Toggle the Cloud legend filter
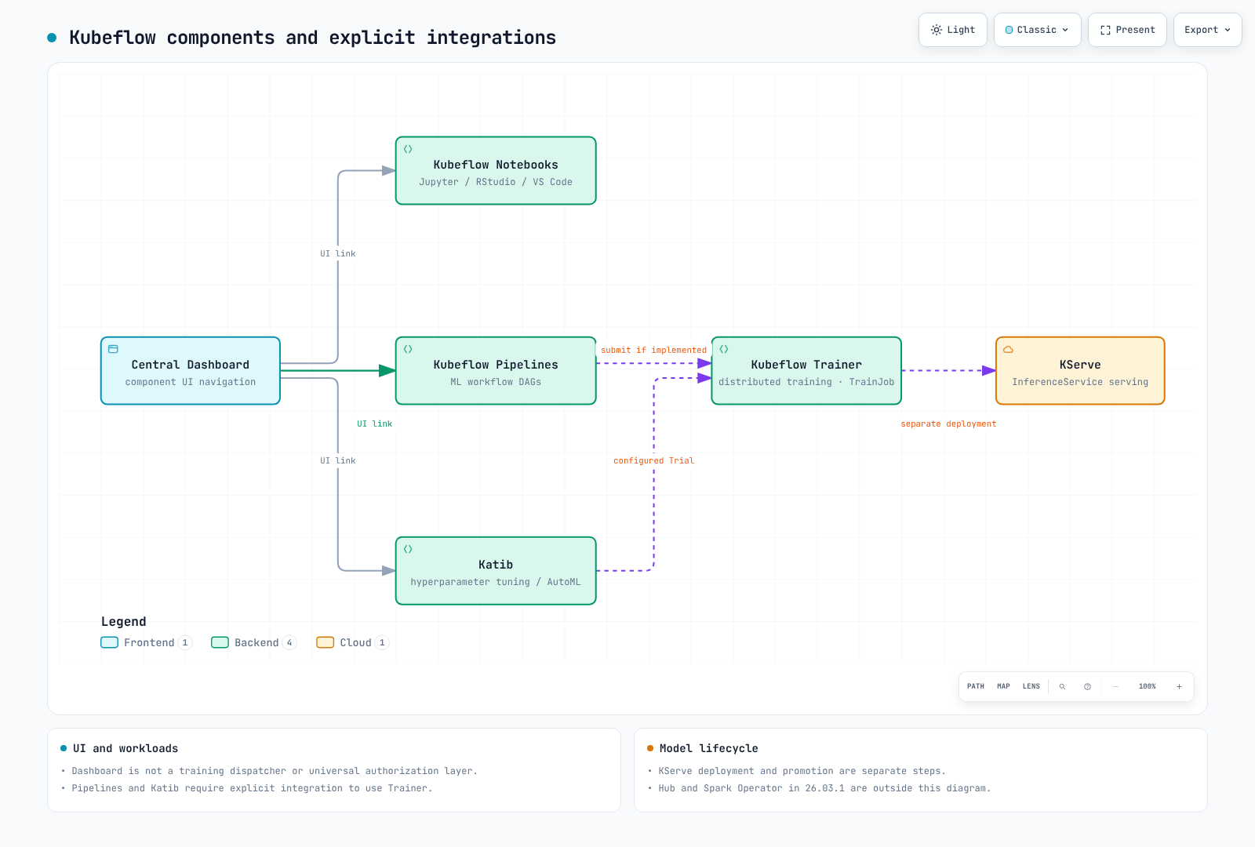 [x=352, y=642]
